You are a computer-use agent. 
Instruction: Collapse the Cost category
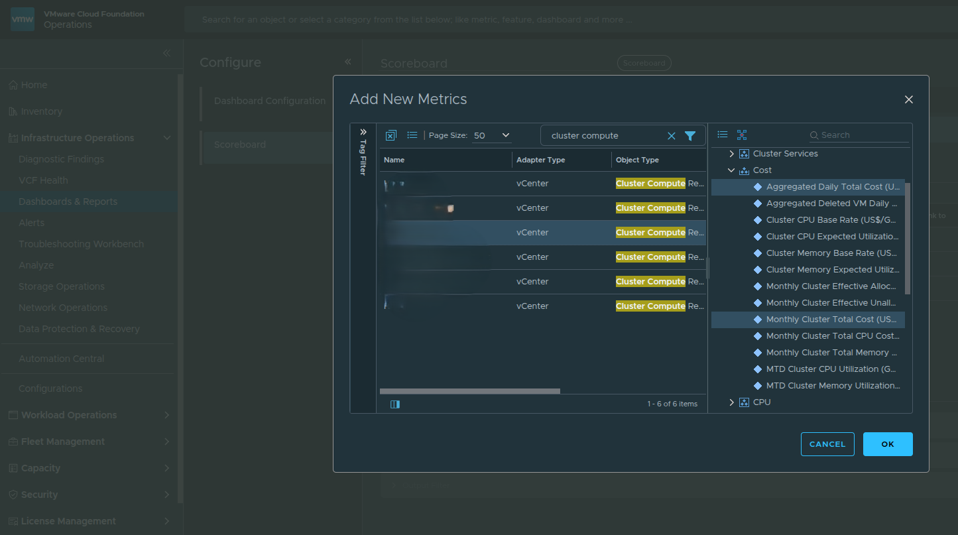(731, 170)
